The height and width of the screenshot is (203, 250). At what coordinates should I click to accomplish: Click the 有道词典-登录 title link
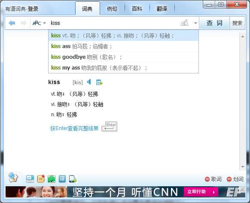tap(21, 9)
